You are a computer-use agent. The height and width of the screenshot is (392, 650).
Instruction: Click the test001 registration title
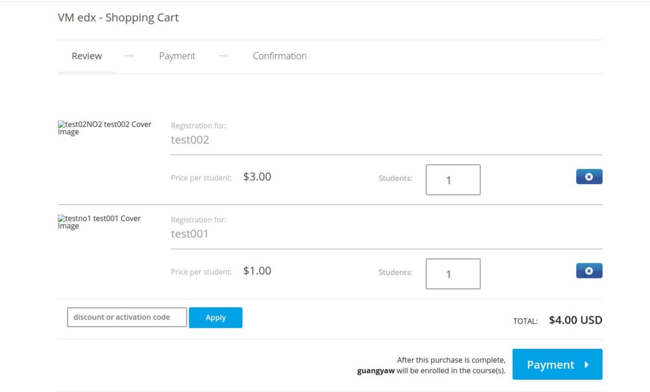point(189,234)
